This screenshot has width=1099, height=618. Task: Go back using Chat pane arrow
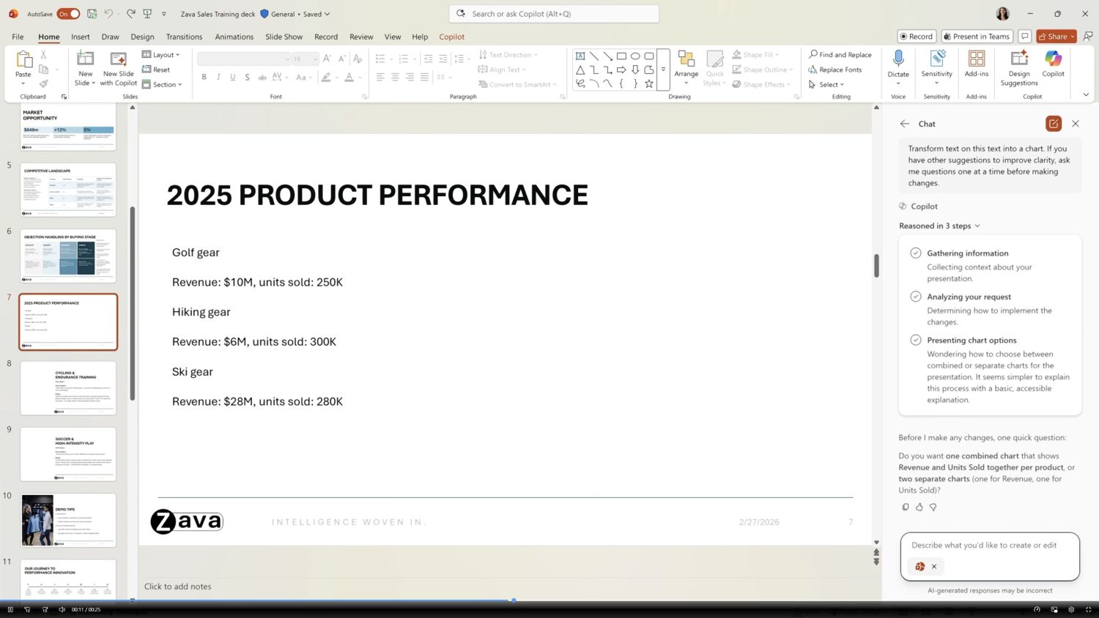click(x=905, y=124)
